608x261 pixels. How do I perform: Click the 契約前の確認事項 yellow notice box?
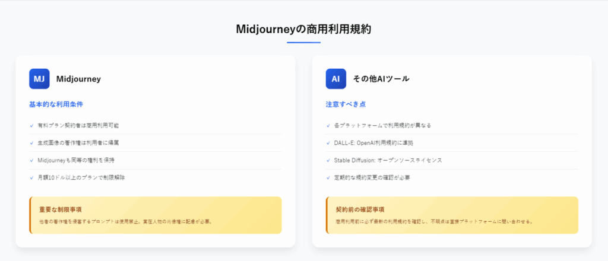pyautogui.click(x=452, y=215)
